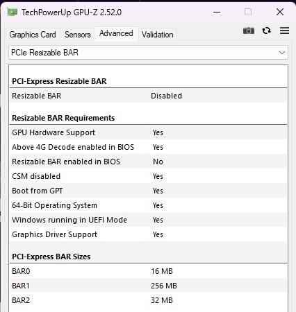Click the BAR1 256 MB entry
The image size is (296, 312).
[x=148, y=286]
